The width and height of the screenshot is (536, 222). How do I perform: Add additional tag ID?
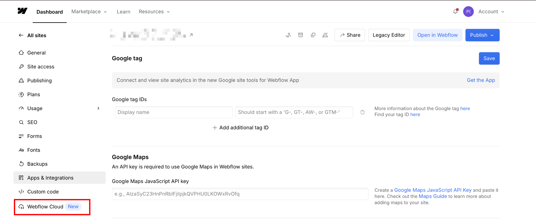241,127
